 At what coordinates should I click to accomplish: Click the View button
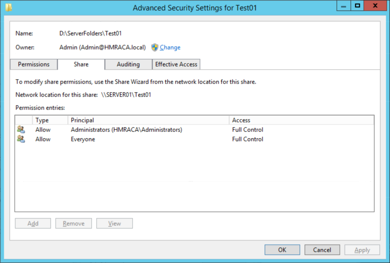pos(114,223)
